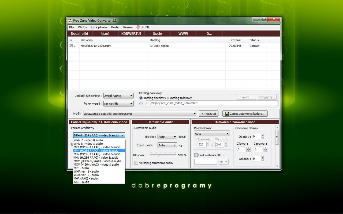Enable Limit wielkości pliku checkbox
Image resolution: width=343 pixels, height=214 pixels.
(196, 155)
